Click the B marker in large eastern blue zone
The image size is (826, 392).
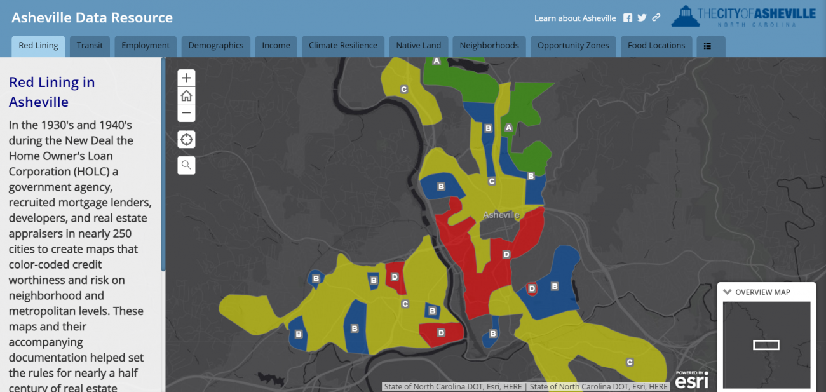coord(555,287)
